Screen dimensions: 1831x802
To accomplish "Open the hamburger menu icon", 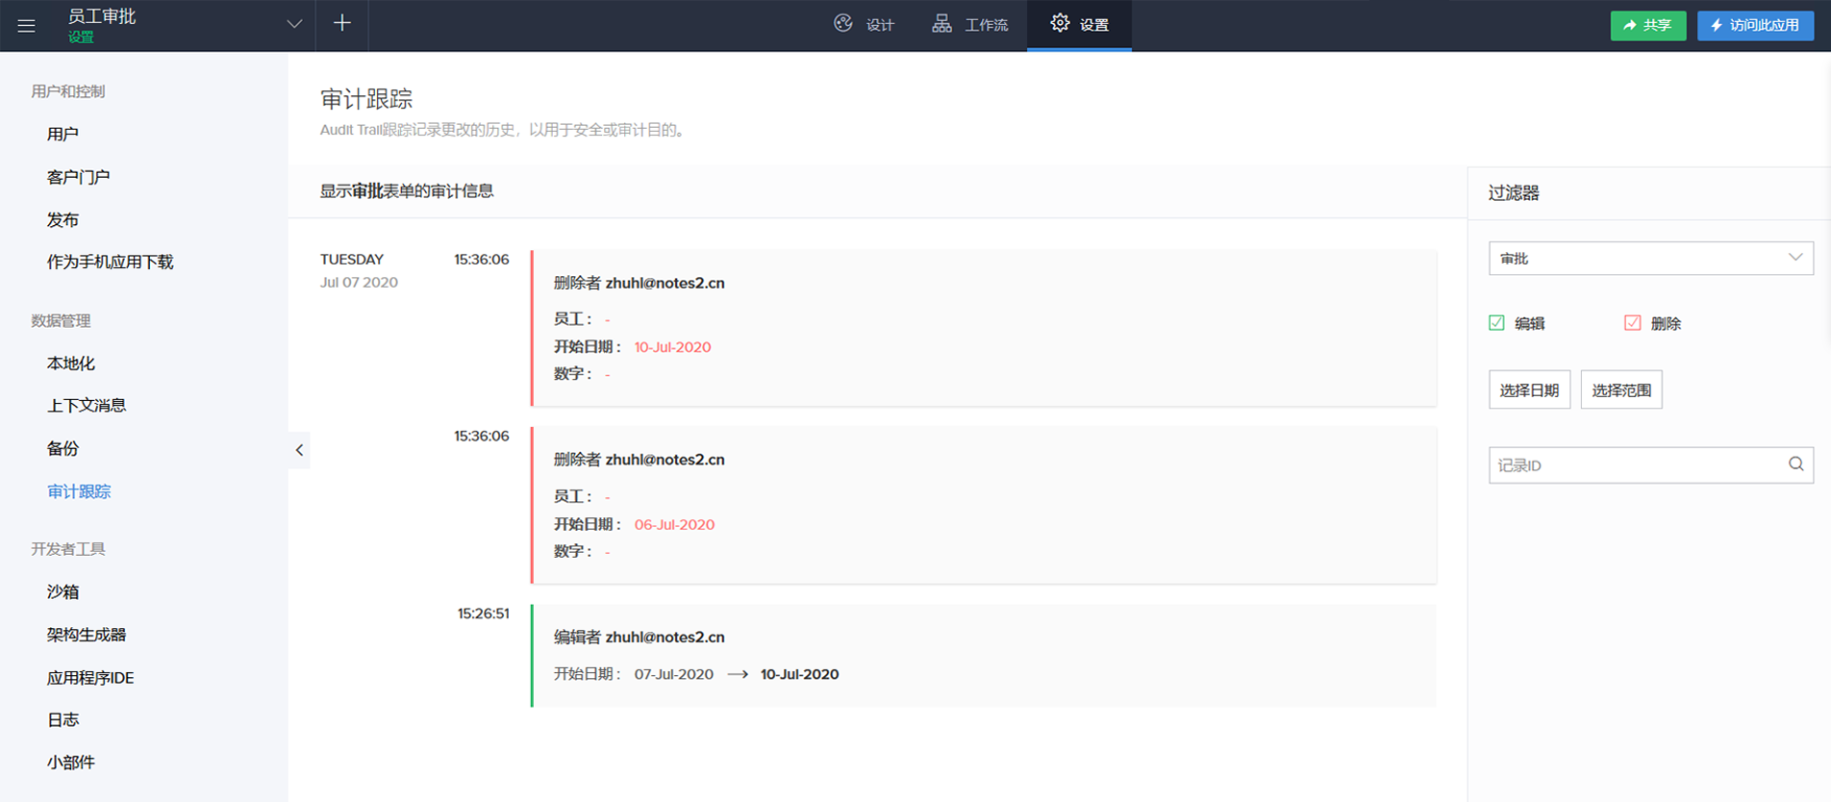I will click(x=26, y=25).
